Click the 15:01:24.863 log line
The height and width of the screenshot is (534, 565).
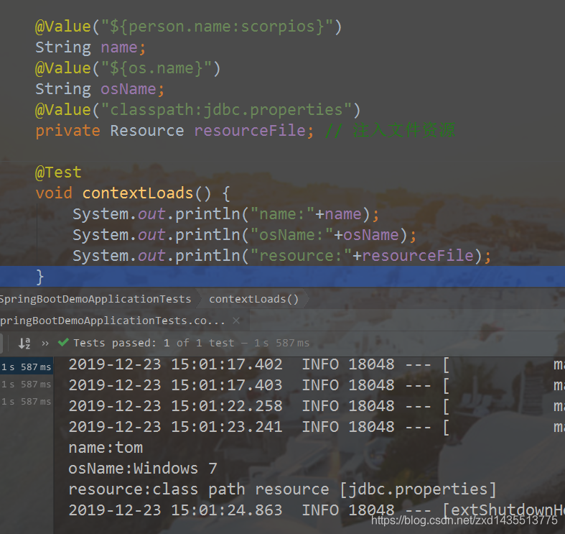pos(317,510)
